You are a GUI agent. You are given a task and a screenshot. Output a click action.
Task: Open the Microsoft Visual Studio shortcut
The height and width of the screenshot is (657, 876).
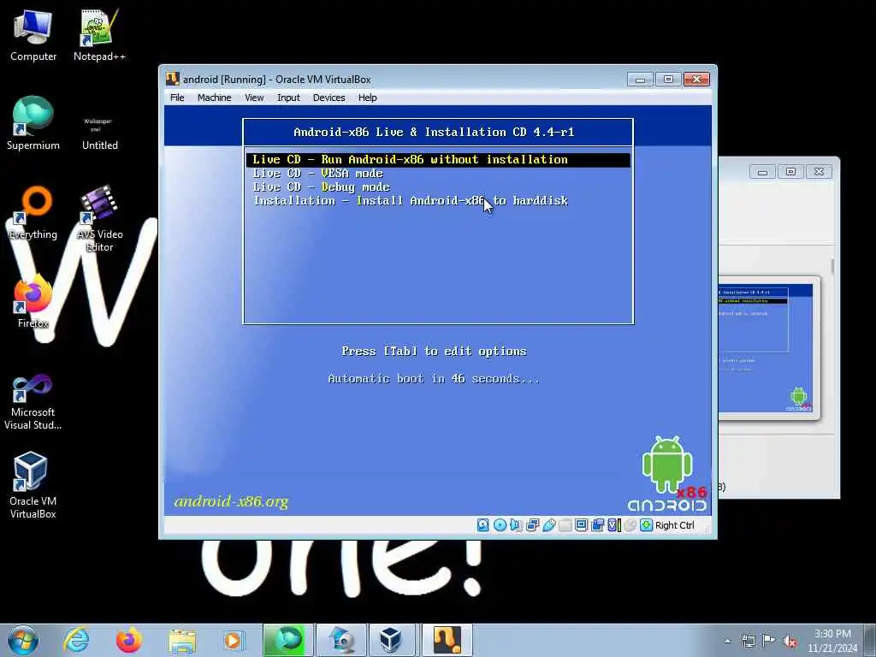coord(33,402)
